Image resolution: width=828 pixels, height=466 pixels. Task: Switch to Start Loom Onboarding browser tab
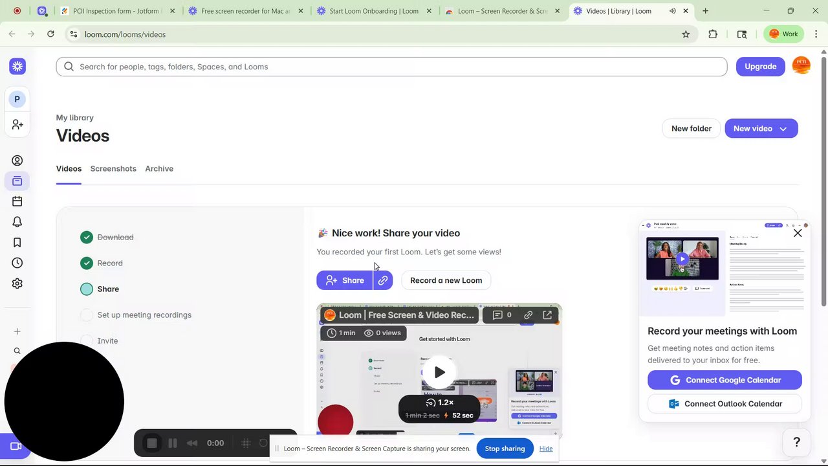[x=373, y=11]
